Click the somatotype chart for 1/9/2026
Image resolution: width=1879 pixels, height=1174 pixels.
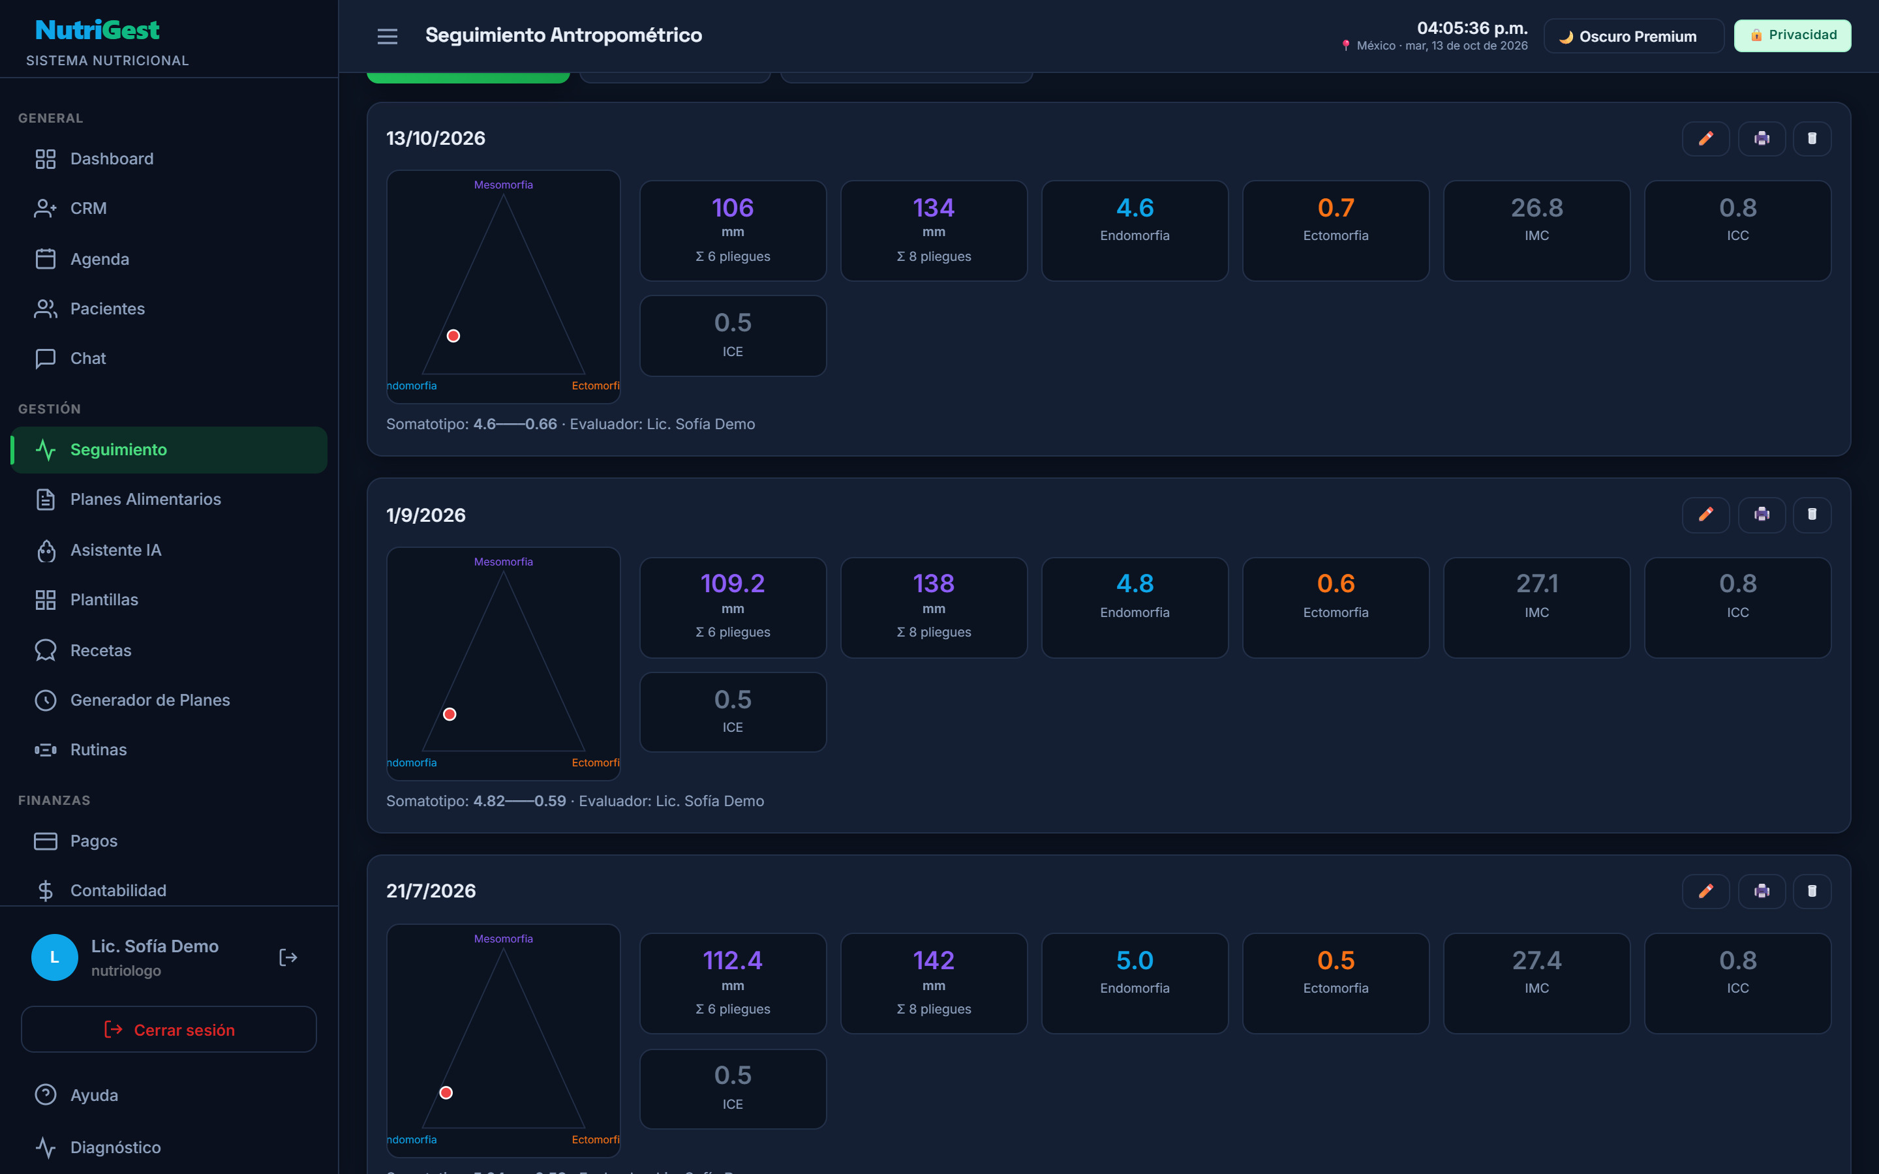point(503,664)
